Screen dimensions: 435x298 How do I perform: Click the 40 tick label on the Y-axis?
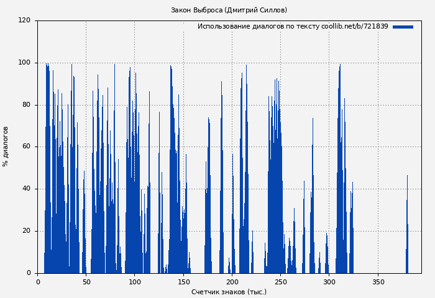point(26,189)
